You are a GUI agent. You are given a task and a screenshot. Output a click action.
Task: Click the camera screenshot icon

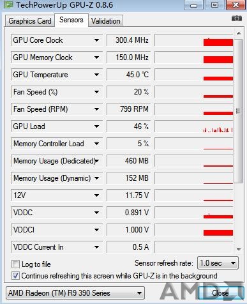(237, 19)
